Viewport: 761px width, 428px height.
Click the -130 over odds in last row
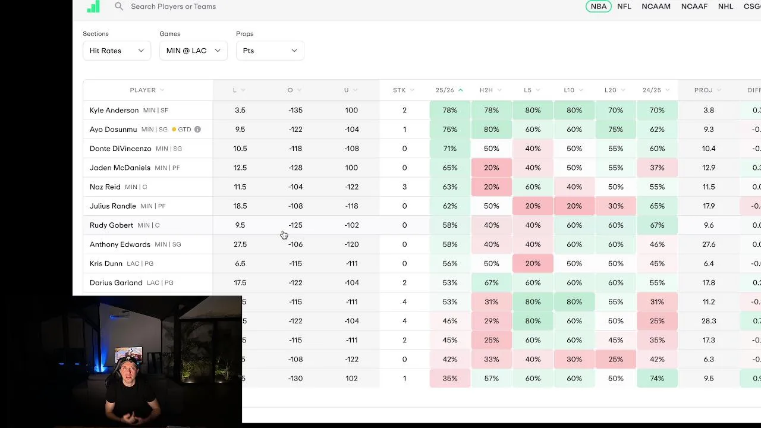tap(295, 378)
